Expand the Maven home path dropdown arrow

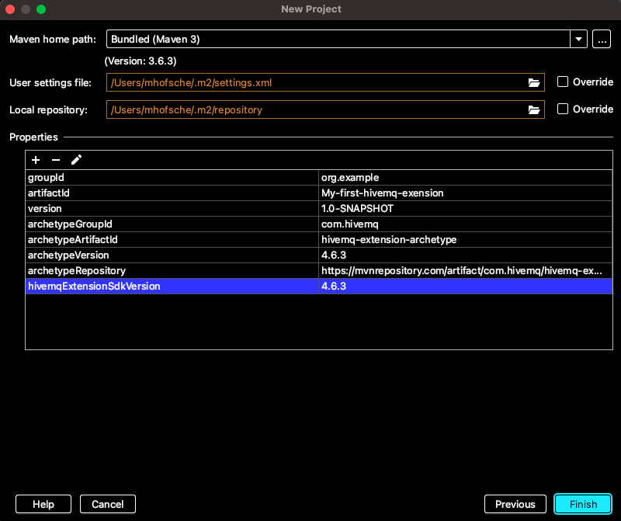coord(578,39)
